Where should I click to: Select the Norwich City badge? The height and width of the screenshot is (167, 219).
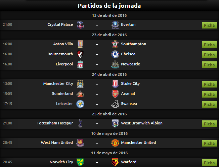80,162
